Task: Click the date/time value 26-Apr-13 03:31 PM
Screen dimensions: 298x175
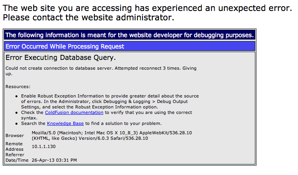Action: pyautogui.click(x=54, y=160)
